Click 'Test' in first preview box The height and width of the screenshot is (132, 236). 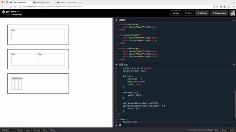coord(13,30)
